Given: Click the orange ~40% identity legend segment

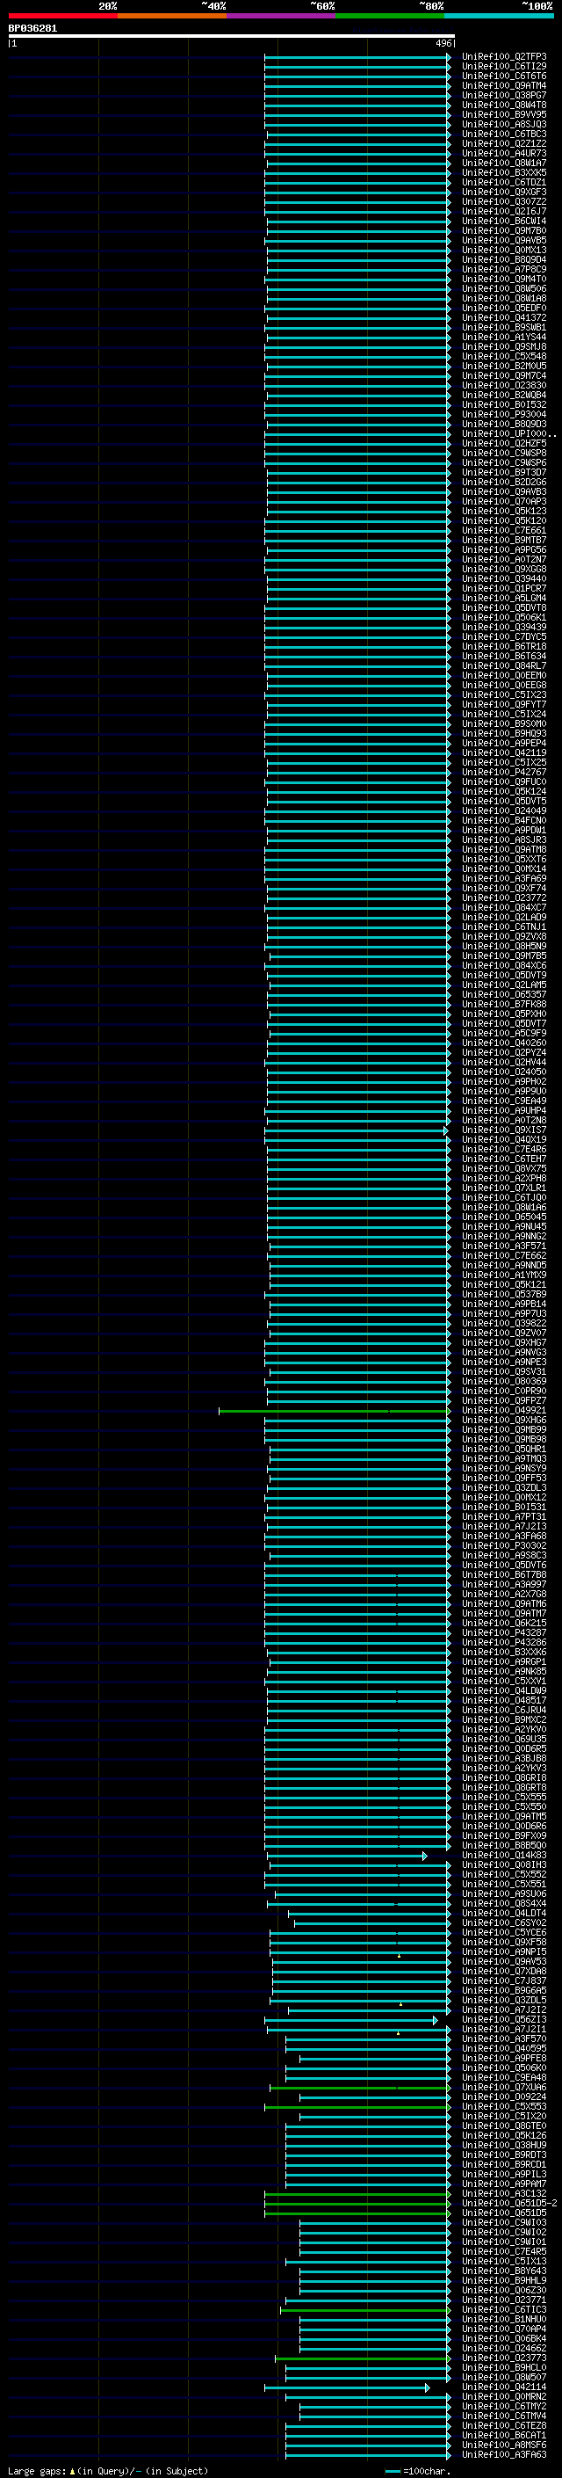Looking at the screenshot, I should coord(172,16).
